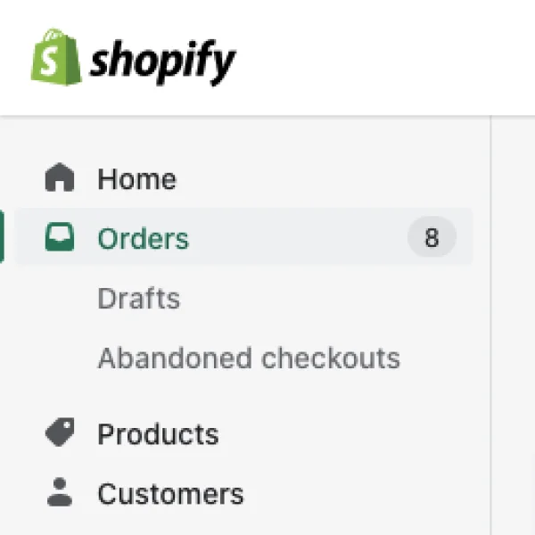Open the Products section label

click(x=159, y=434)
